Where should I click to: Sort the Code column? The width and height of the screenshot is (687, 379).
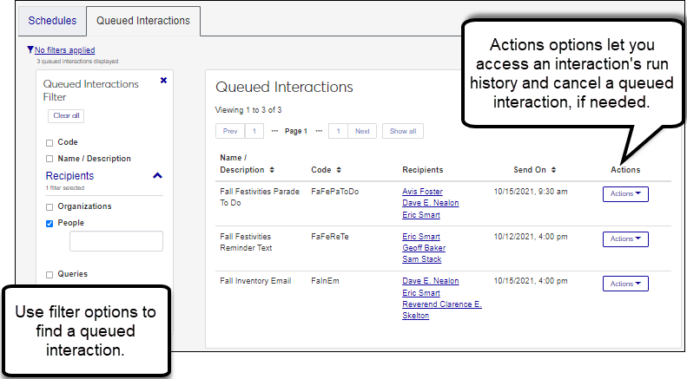click(338, 170)
